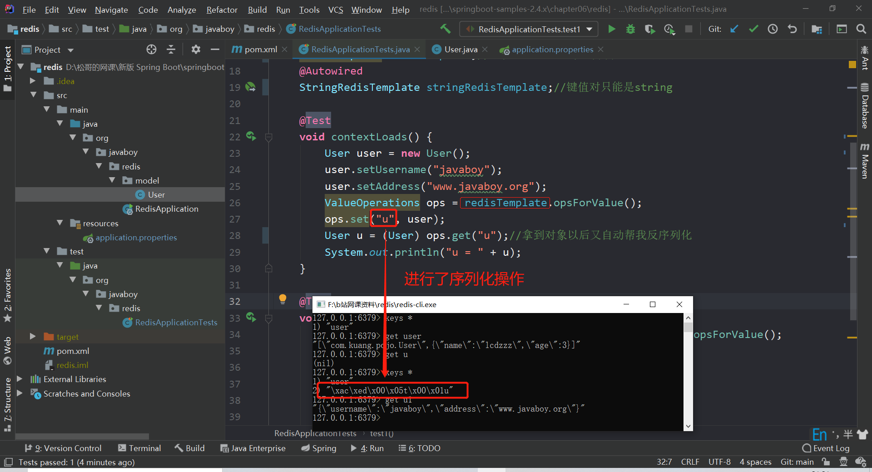Click locate file target icon in Project panel
Viewport: 872px width, 472px height.
point(151,50)
